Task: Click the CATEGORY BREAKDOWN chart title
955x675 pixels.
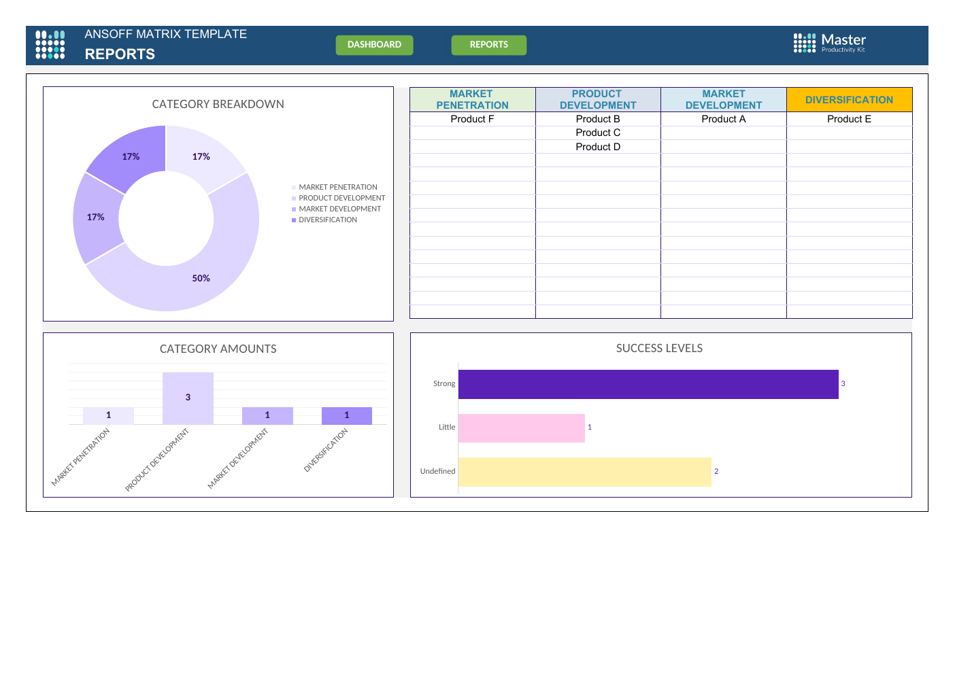Action: [218, 104]
